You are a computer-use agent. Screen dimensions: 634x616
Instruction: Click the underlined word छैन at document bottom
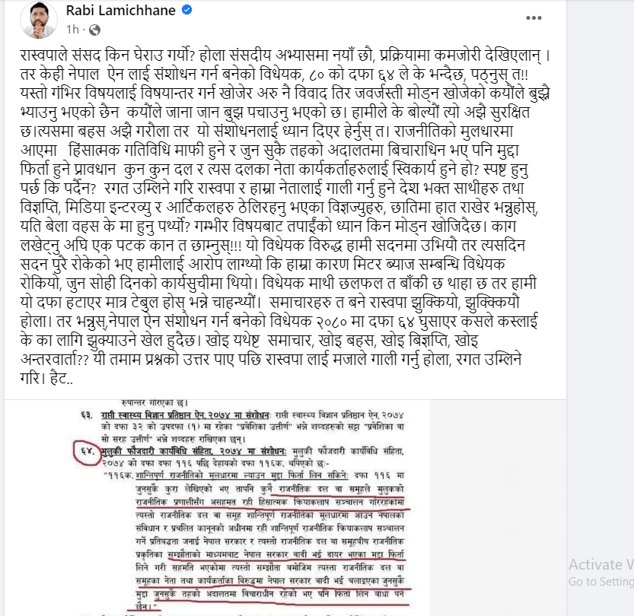pyautogui.click(x=145, y=606)
